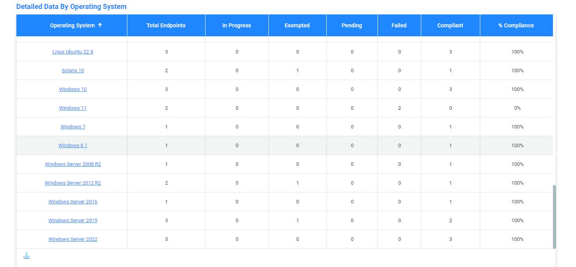Open the Windows Server 2008 R2 link
The image size is (576, 267).
click(73, 164)
